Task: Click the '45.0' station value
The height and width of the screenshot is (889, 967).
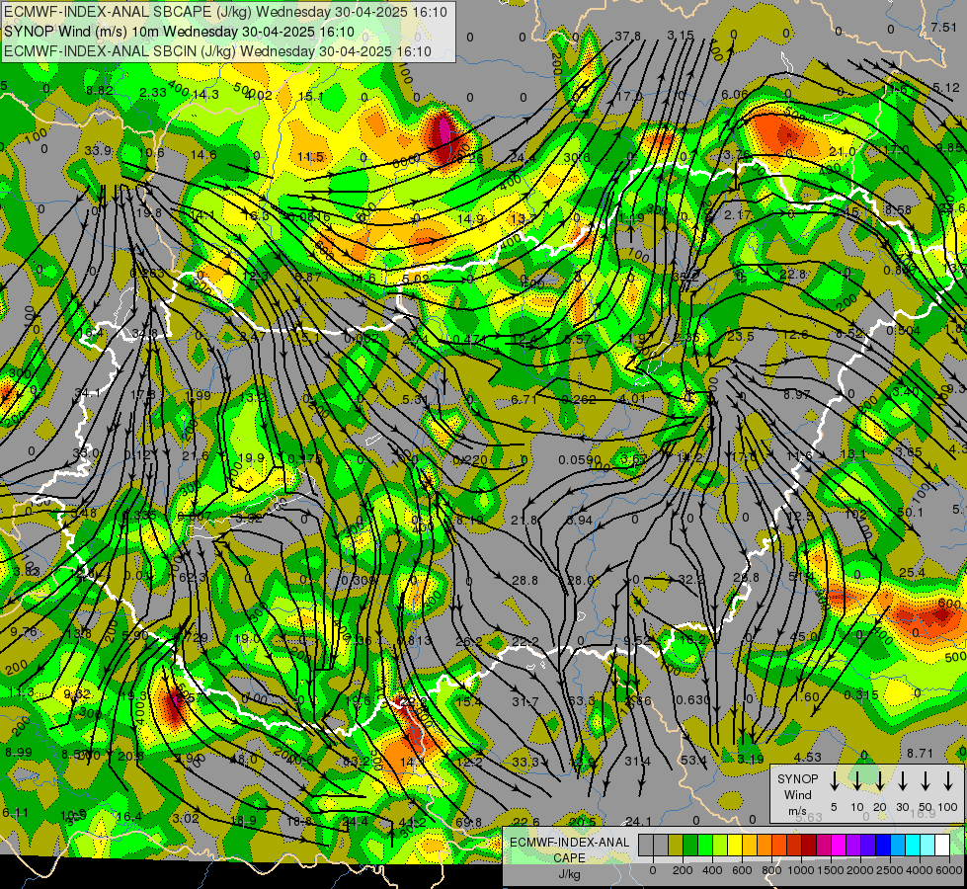Action: tap(803, 637)
